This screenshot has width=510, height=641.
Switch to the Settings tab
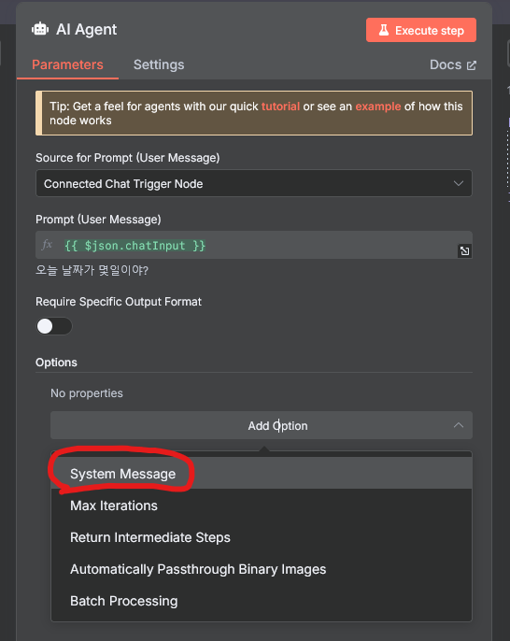point(159,64)
